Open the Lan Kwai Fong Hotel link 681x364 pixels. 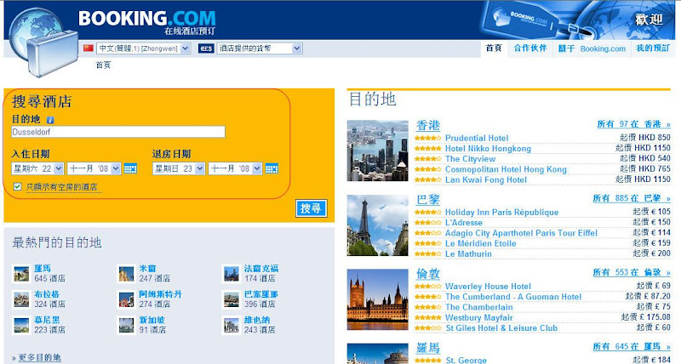coord(486,179)
